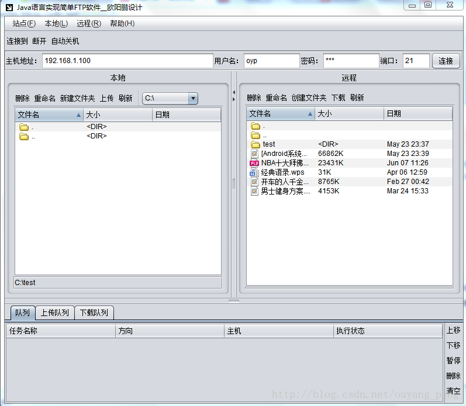
Task: Click the remote 大小 column header
Action: coord(350,114)
